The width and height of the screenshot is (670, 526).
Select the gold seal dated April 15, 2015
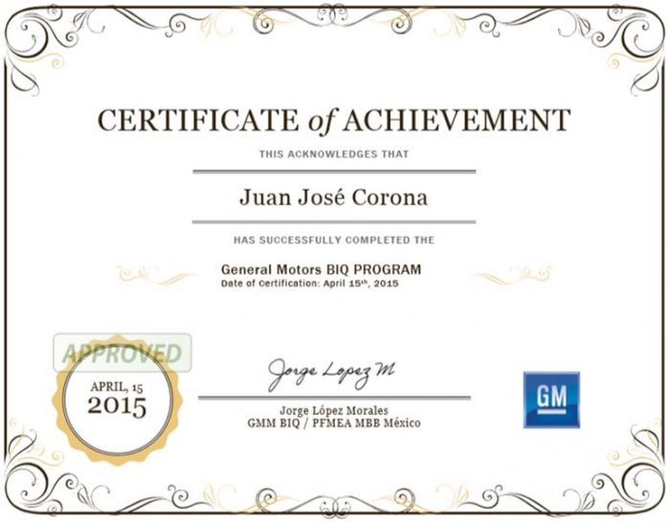click(117, 400)
